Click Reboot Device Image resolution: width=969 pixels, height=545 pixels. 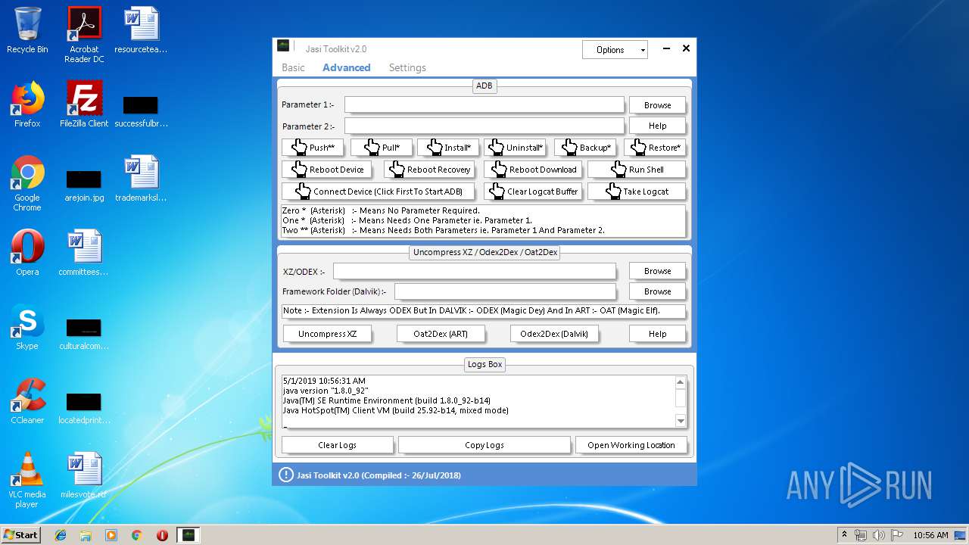(x=326, y=170)
